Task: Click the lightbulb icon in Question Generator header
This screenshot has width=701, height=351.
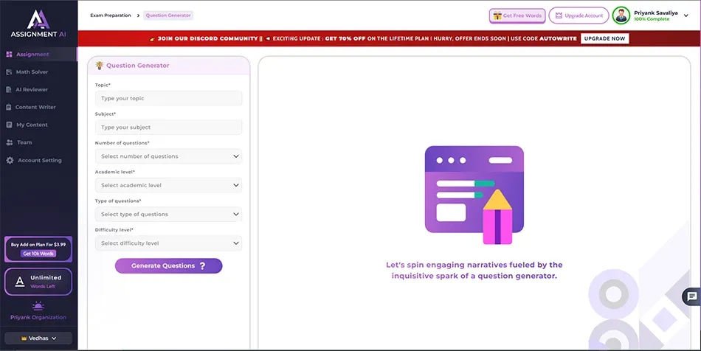Action: point(100,65)
